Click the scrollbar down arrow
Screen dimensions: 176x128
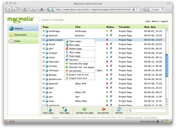click(x=167, y=104)
